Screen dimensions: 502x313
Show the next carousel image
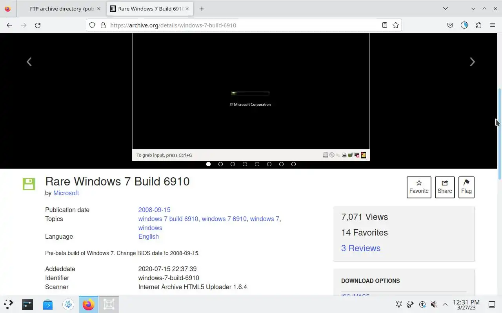[472, 62]
